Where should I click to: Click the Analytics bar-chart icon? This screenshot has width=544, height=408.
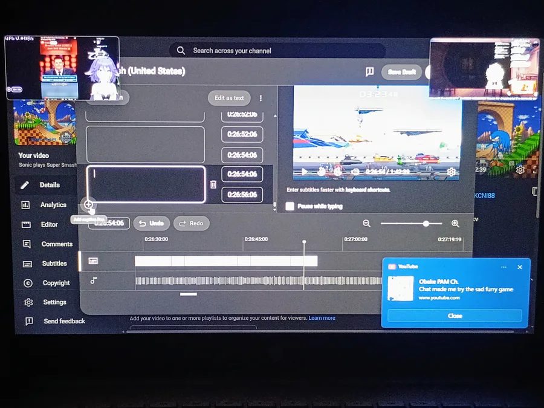pyautogui.click(x=25, y=205)
